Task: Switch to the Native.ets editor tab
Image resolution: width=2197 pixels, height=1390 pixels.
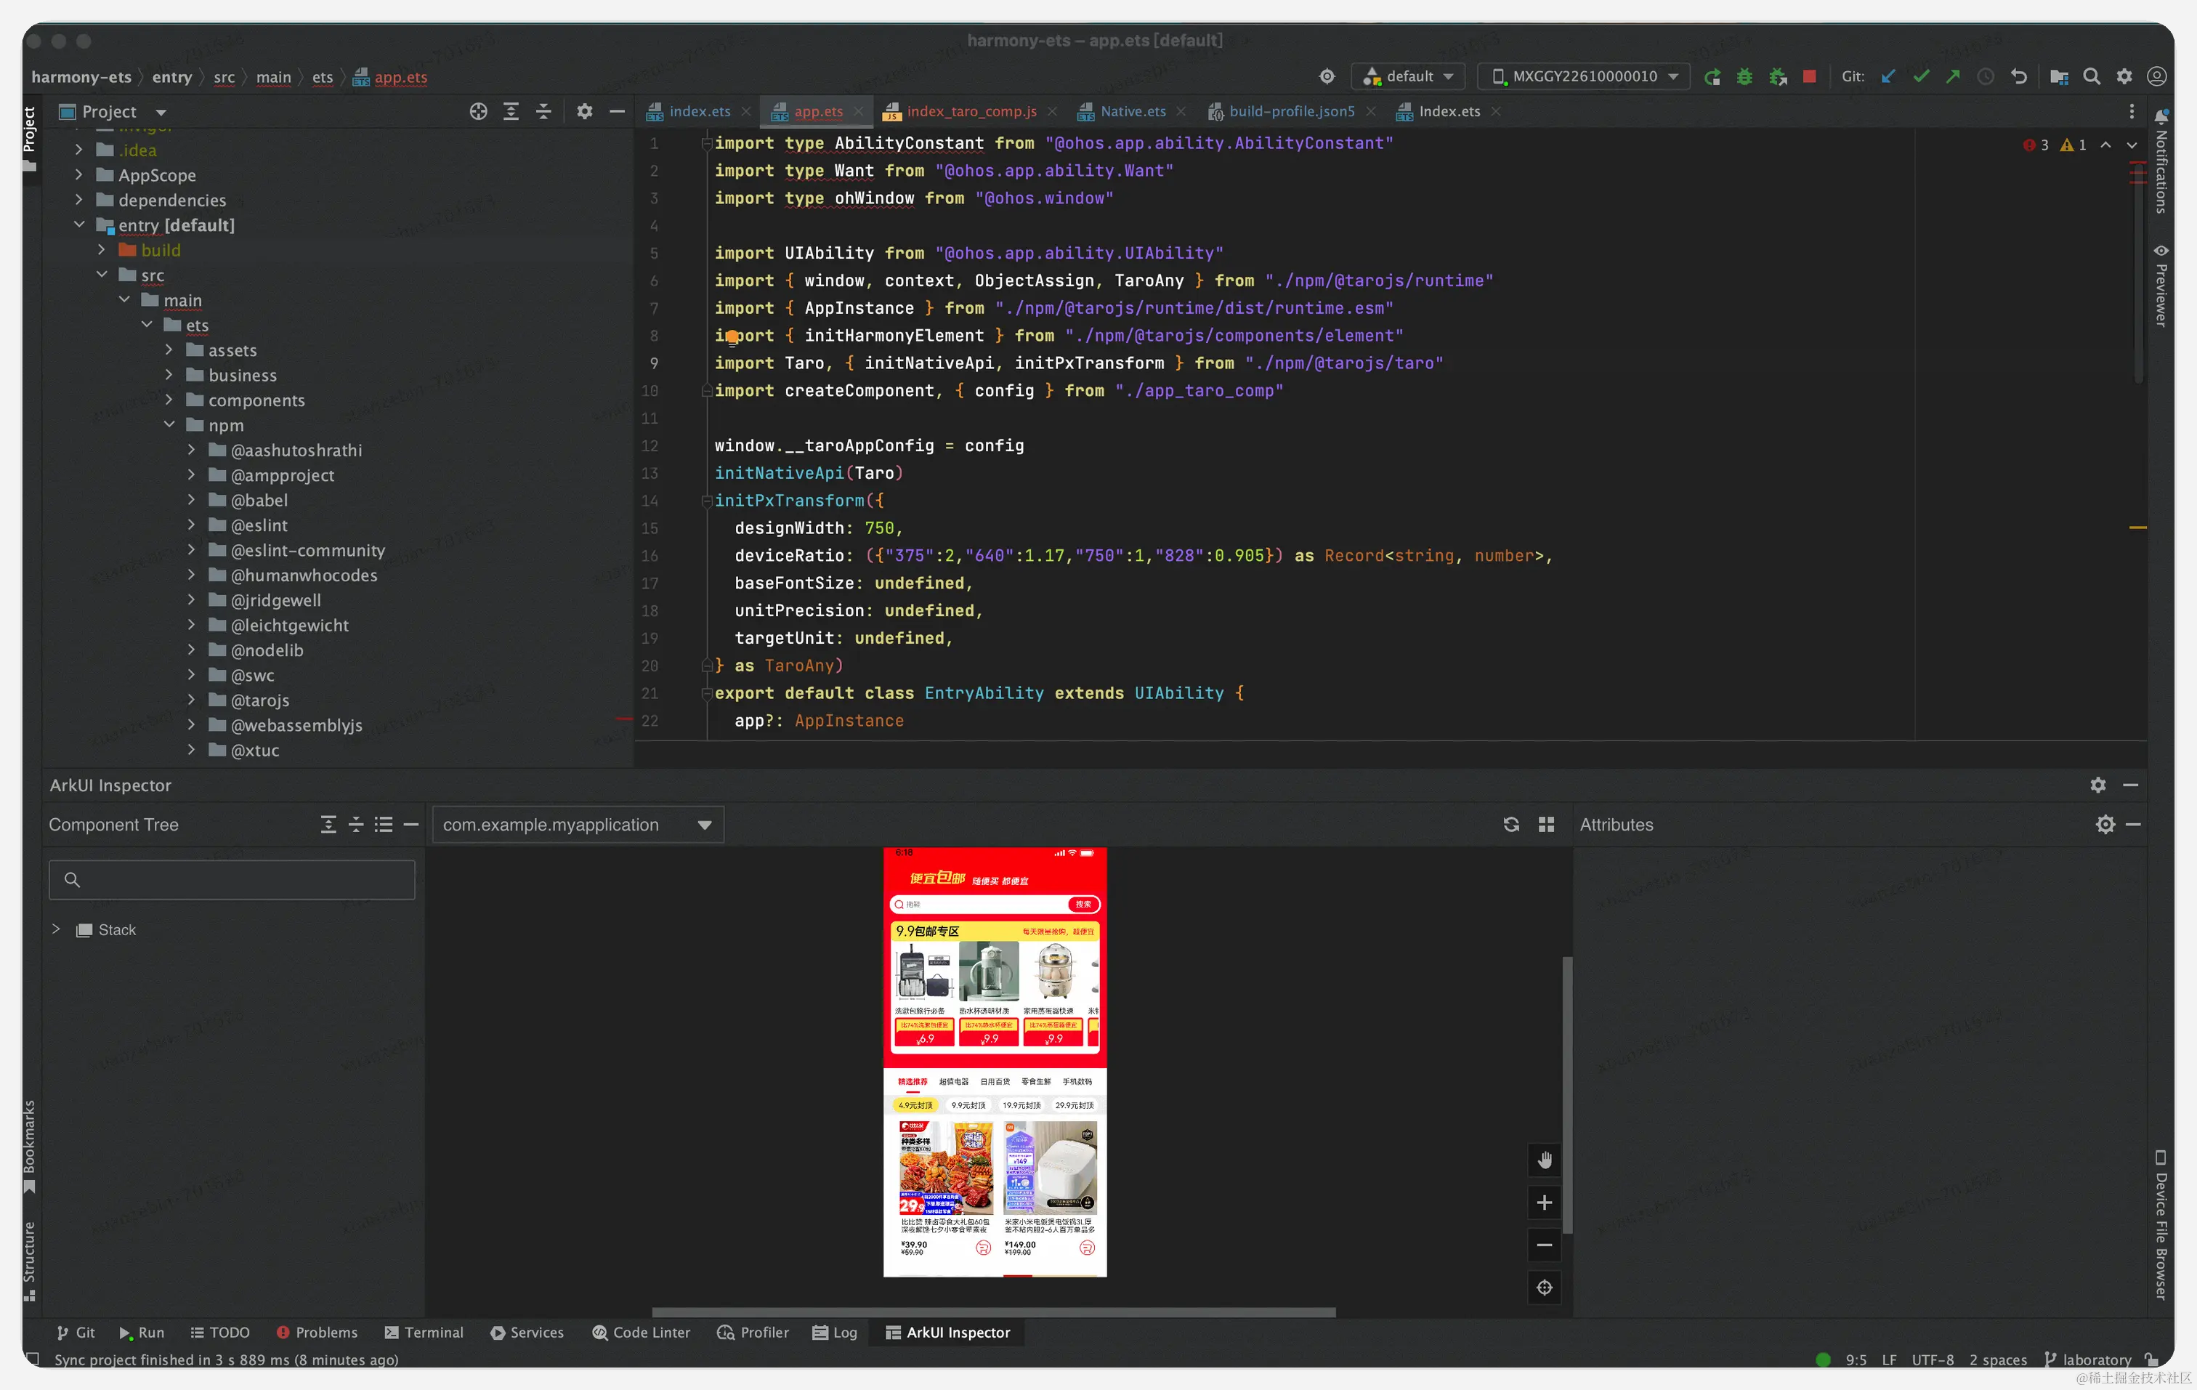Action: pyautogui.click(x=1132, y=111)
